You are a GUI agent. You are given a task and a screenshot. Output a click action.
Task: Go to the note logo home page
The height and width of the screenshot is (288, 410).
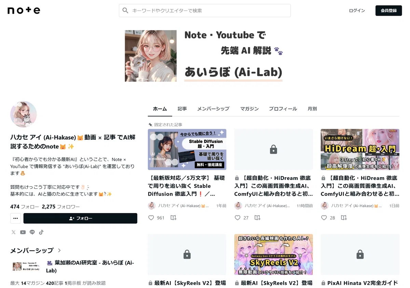pos(24,11)
